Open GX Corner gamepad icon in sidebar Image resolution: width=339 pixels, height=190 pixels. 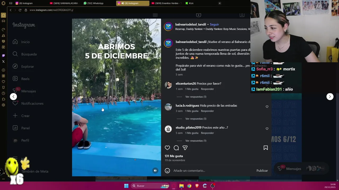(3, 21)
